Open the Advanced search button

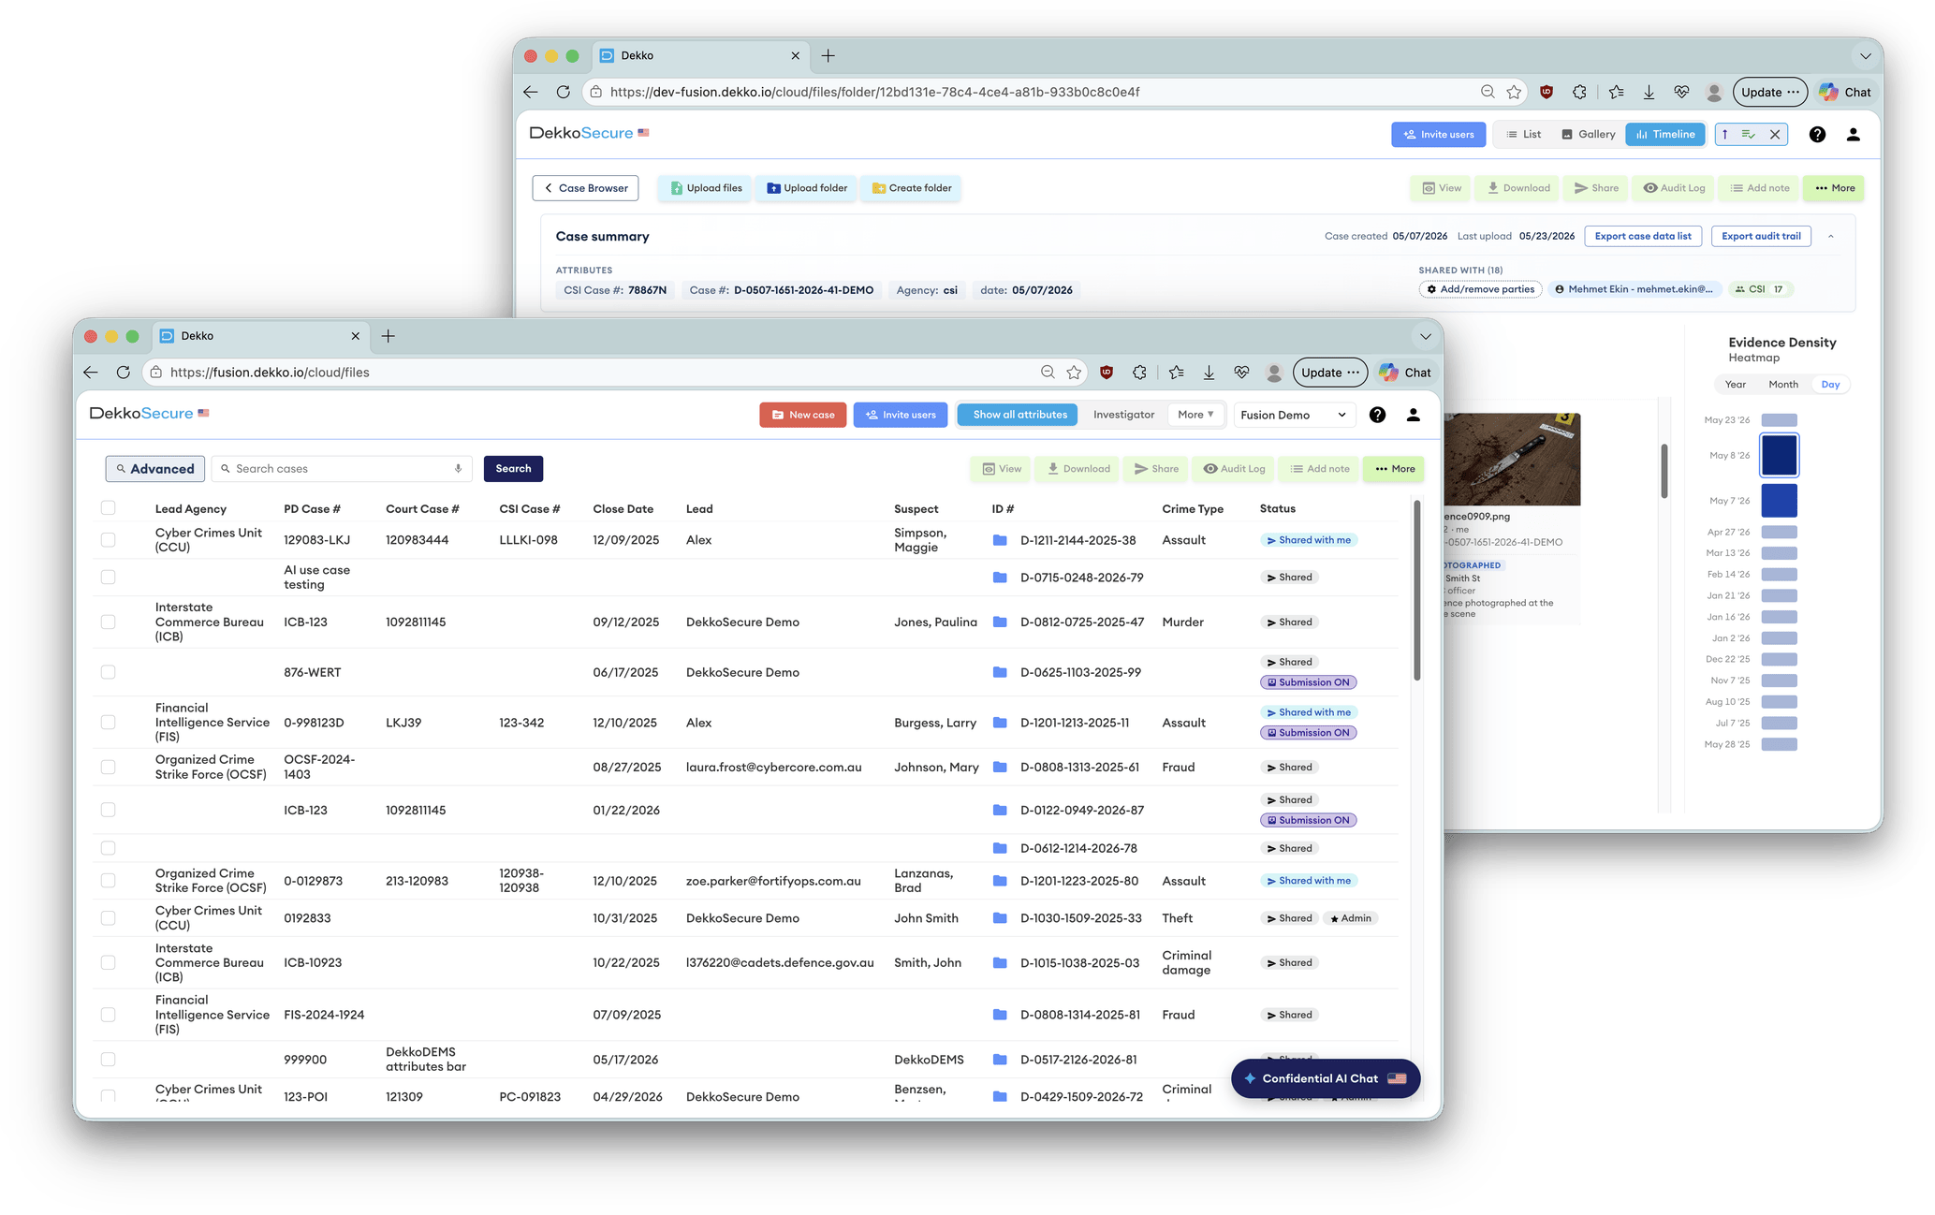[x=155, y=469]
